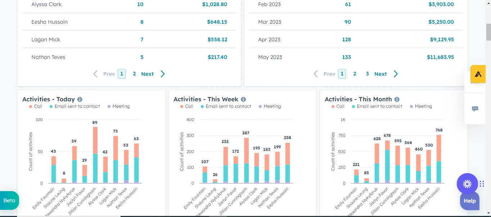Click info icon beside Activities - This Month
This screenshot has width=491, height=217.
coord(397,100)
